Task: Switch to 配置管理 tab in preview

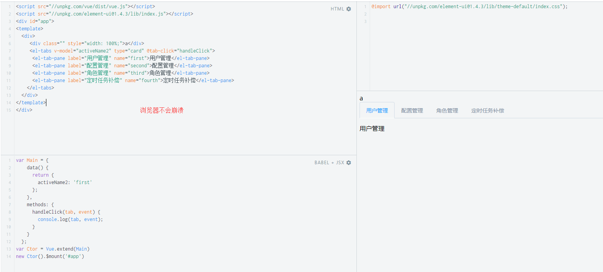Action: [x=412, y=111]
